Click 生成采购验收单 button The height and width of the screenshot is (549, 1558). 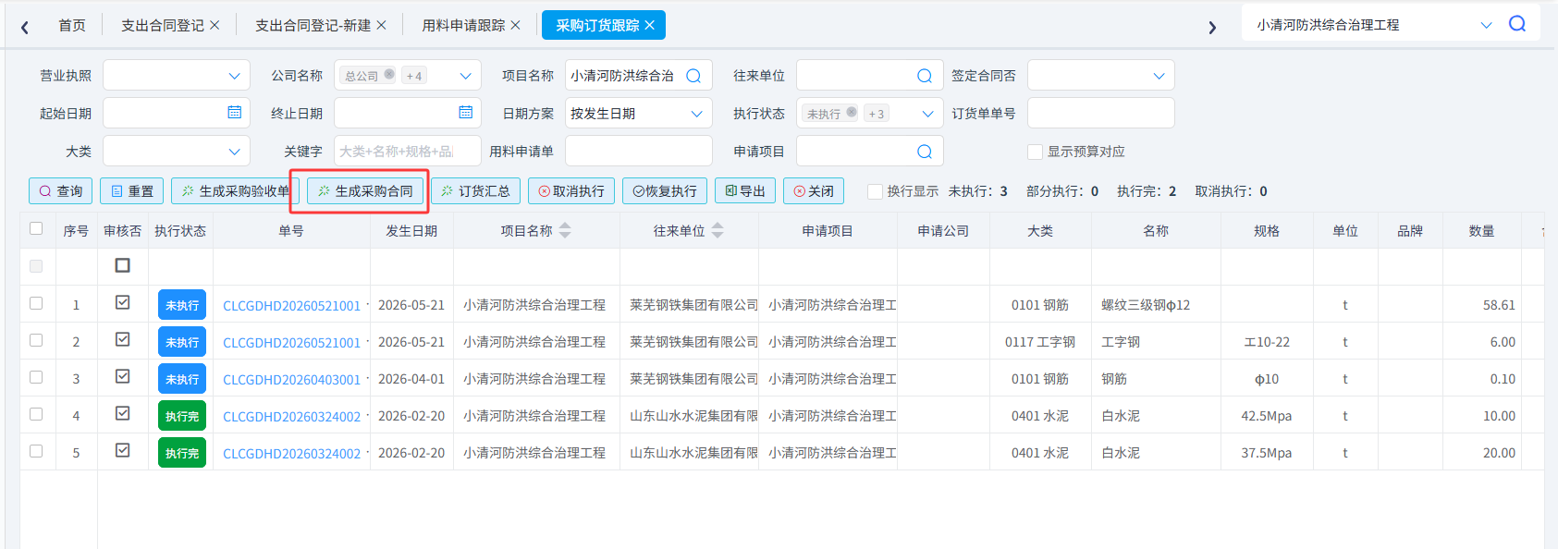[x=235, y=191]
